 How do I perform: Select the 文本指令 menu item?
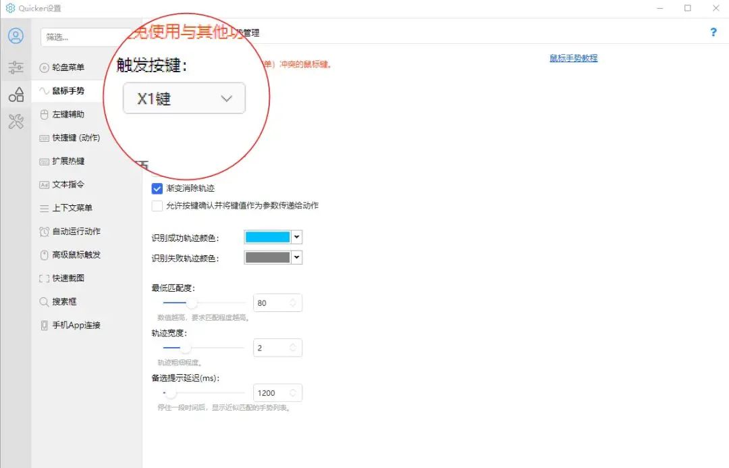click(68, 184)
